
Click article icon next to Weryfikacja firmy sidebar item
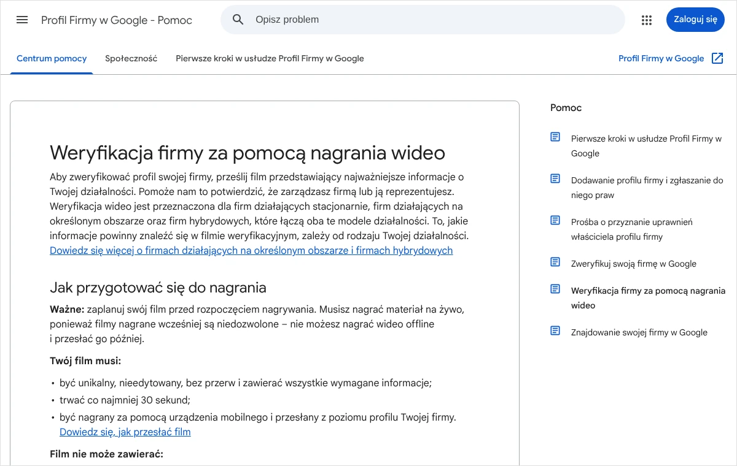[x=555, y=289]
